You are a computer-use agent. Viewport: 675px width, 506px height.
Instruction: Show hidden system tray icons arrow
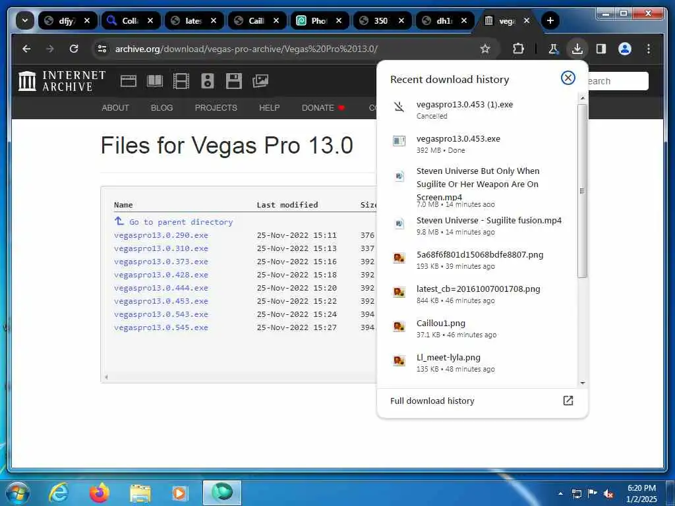(560, 493)
